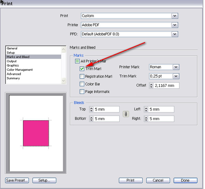Select Output in the options list
The height and width of the screenshot is (189, 205).
tap(33, 61)
